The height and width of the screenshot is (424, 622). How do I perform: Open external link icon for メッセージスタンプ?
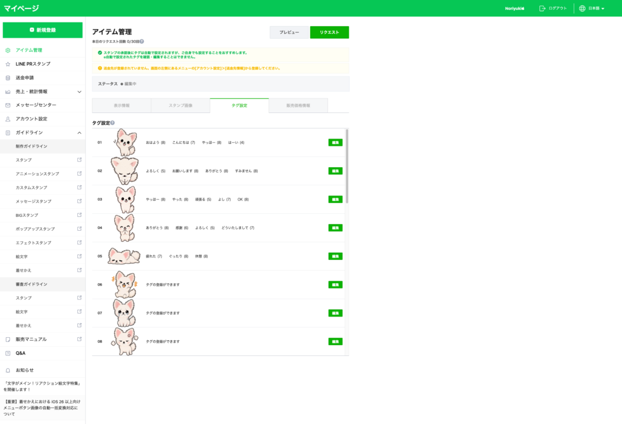click(80, 201)
